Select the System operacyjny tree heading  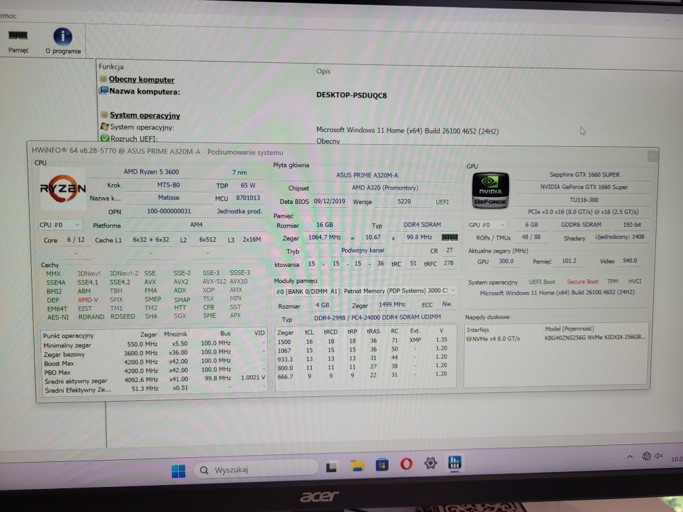point(145,115)
